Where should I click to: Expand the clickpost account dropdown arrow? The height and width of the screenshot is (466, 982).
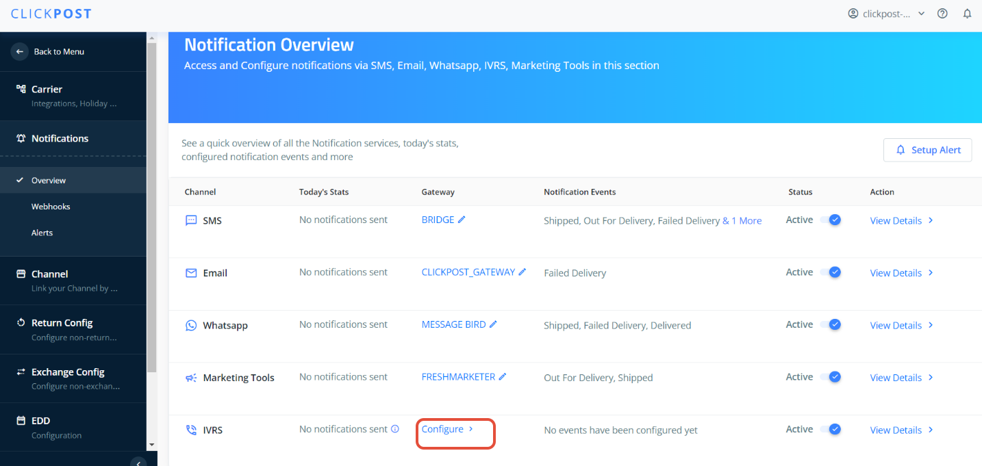pos(921,14)
